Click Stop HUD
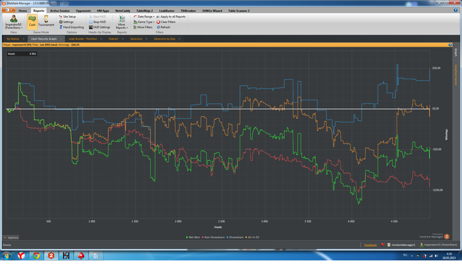Viewport: 462px width, 264px height. (x=98, y=22)
